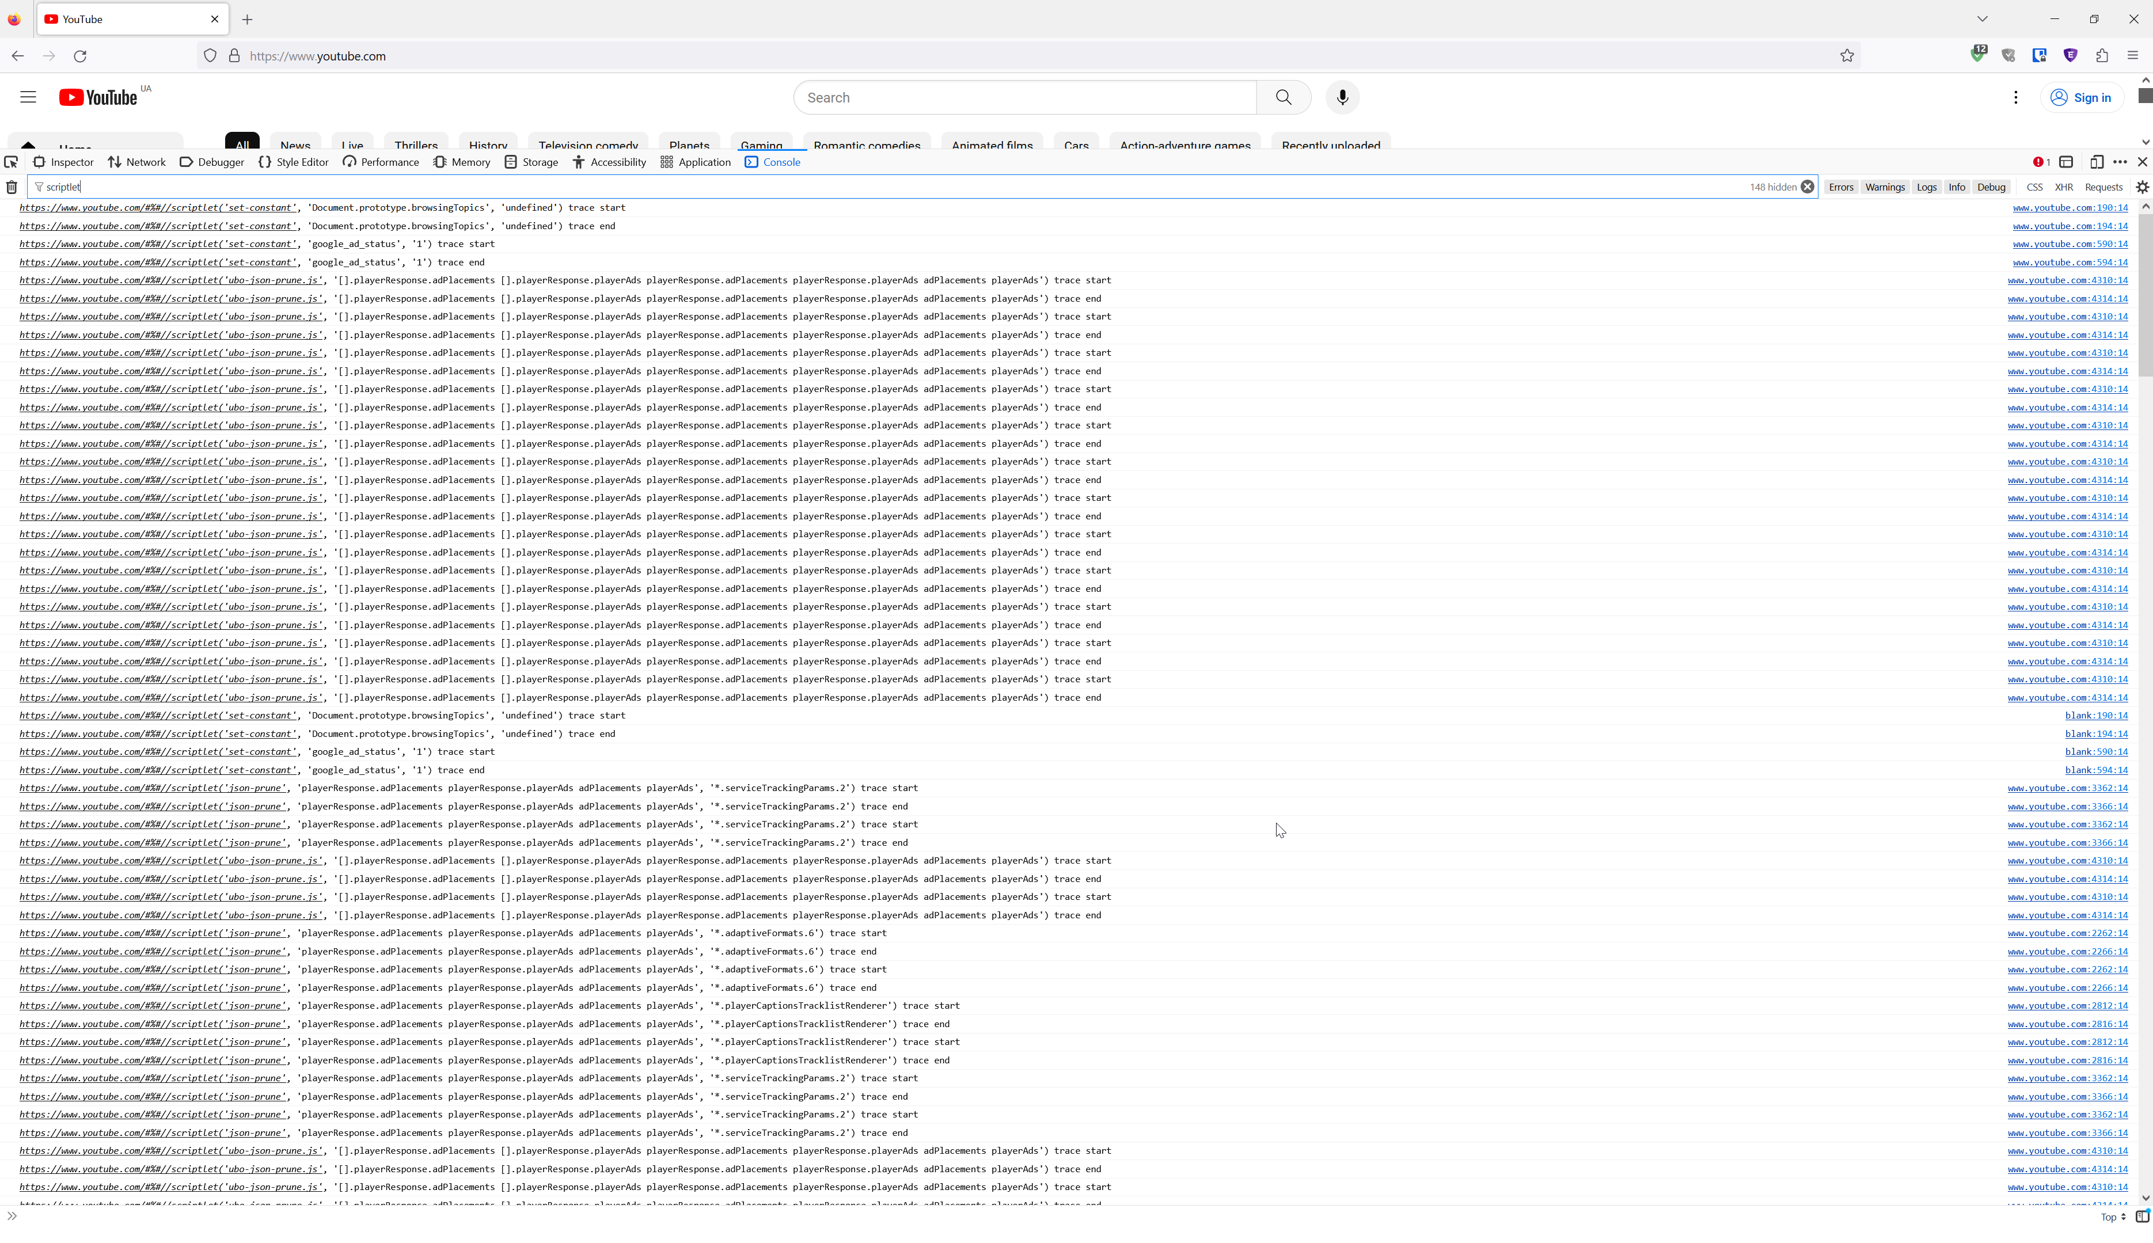2153x1243 pixels.
Task: Open the Top frame selector dropdown
Action: 2110,1217
